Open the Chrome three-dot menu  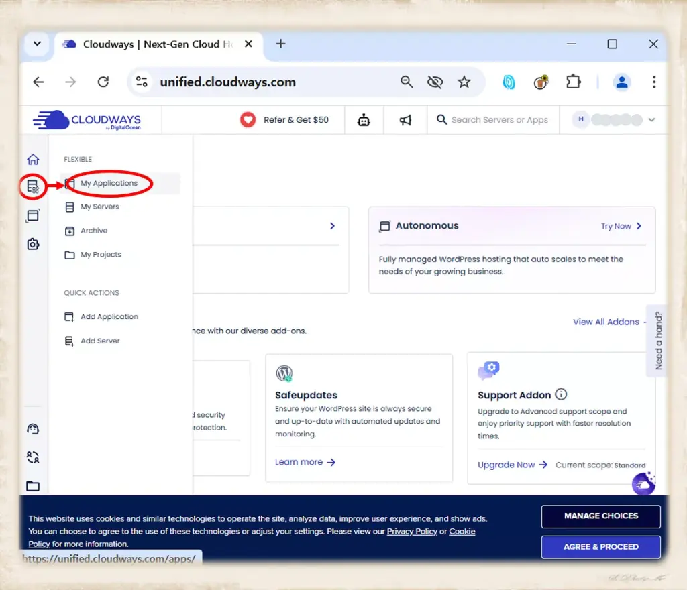653,82
